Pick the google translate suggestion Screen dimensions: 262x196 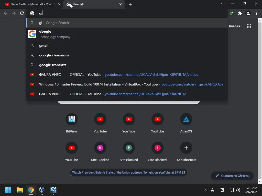(127, 65)
